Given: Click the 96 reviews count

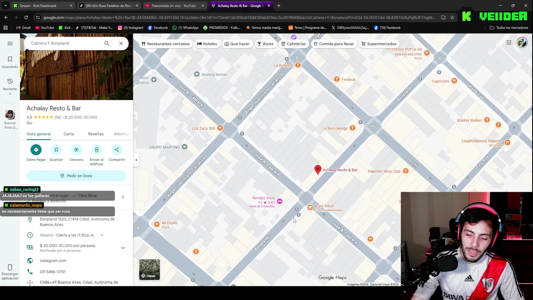Looking at the screenshot, I should tap(57, 117).
